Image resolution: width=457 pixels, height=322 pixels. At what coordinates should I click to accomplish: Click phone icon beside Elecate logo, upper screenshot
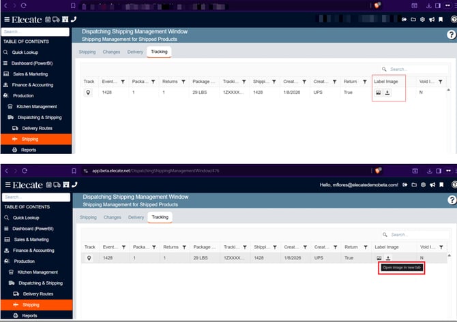coord(74,19)
